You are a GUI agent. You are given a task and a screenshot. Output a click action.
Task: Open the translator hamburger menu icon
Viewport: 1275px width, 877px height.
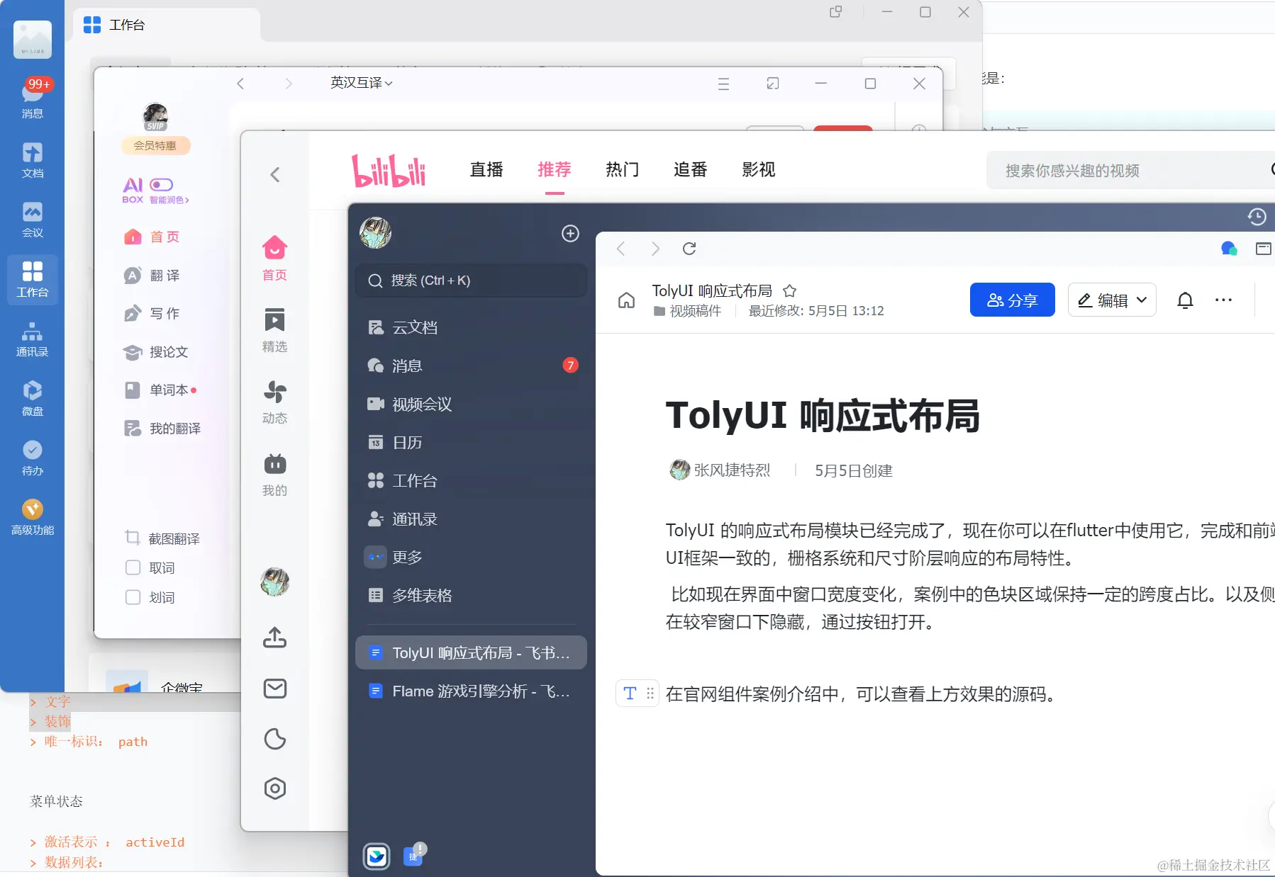[x=723, y=84]
